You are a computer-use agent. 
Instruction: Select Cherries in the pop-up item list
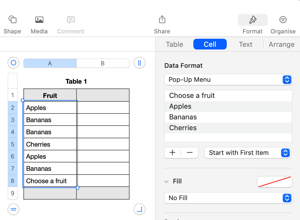pos(183,128)
